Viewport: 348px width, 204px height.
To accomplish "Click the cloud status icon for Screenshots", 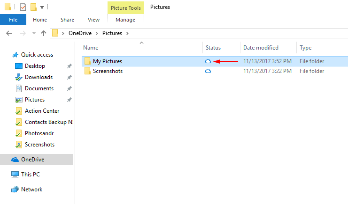I will (208, 71).
